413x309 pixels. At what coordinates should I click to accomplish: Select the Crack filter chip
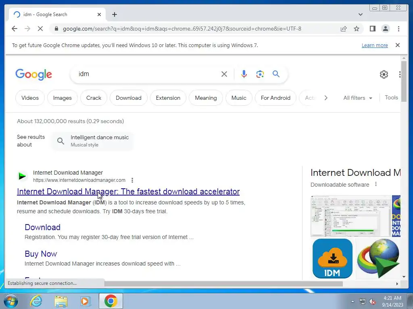pos(94,98)
